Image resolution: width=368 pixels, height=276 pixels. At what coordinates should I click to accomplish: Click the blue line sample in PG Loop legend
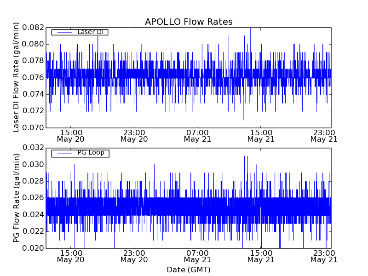pos(63,153)
